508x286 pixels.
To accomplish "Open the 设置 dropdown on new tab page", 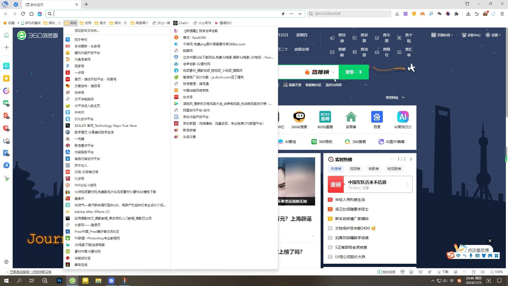I will [493, 35].
